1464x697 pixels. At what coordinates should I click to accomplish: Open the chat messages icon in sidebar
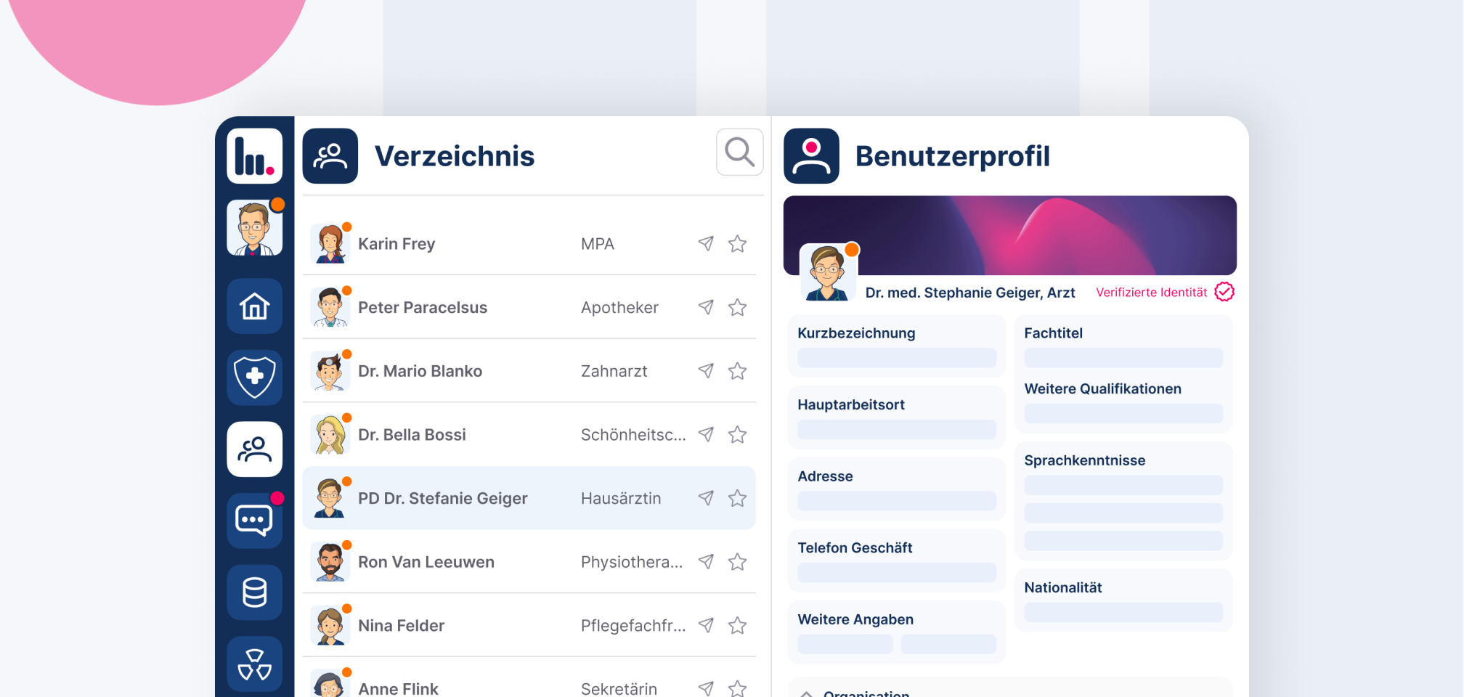(x=254, y=521)
